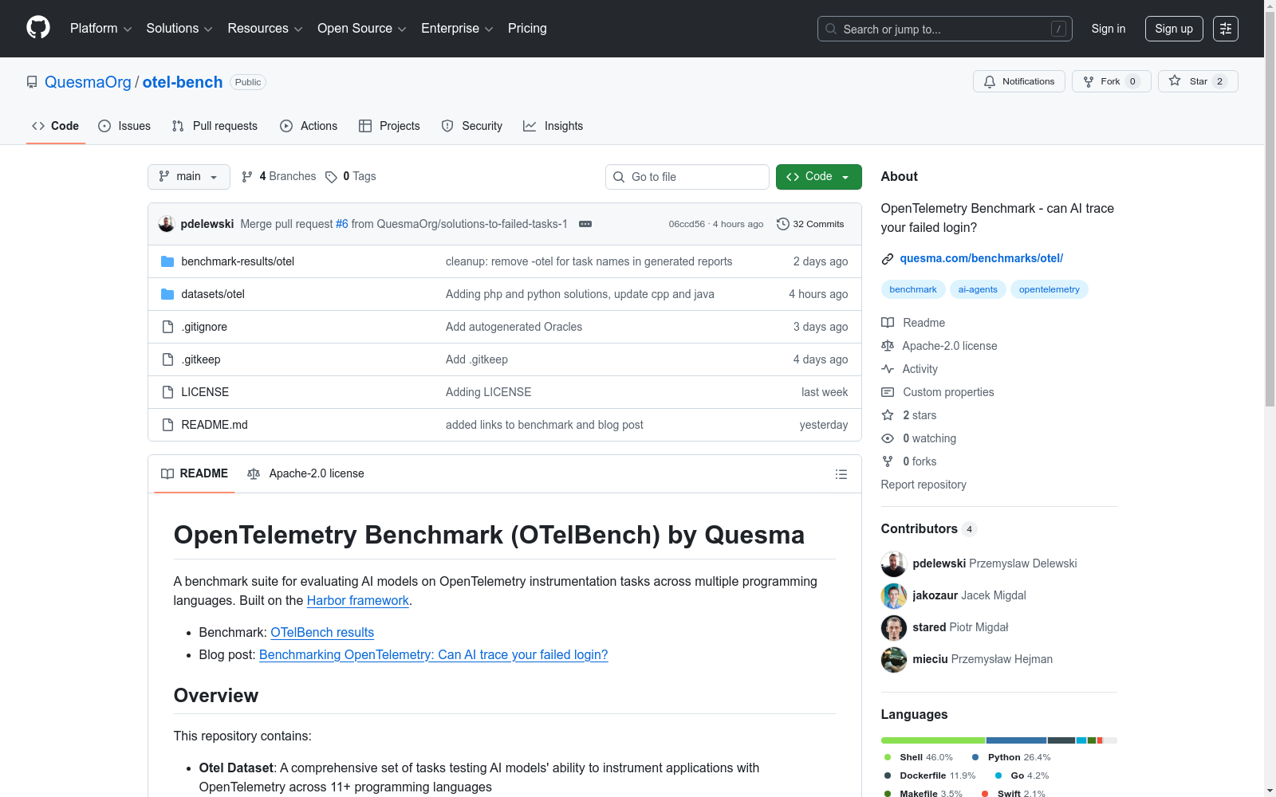Open the OTelBench results link
The image size is (1276, 797).
click(x=322, y=633)
